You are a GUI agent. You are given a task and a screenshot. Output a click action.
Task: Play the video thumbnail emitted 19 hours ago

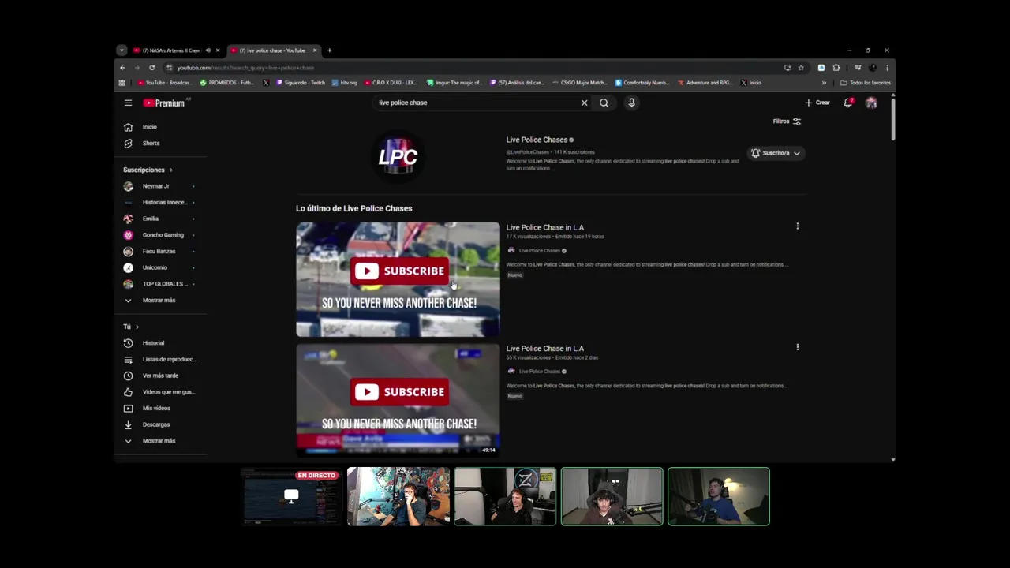pos(398,279)
